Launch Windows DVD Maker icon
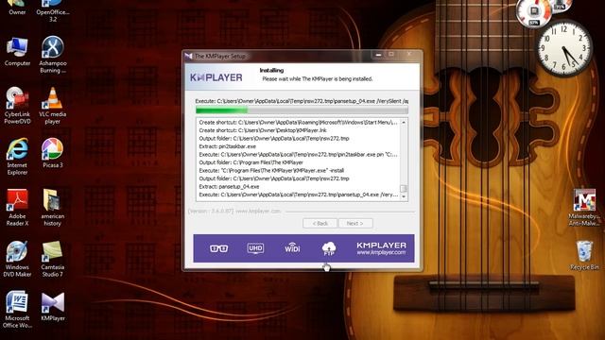Image resolution: width=605 pixels, height=340 pixels. pos(17,259)
